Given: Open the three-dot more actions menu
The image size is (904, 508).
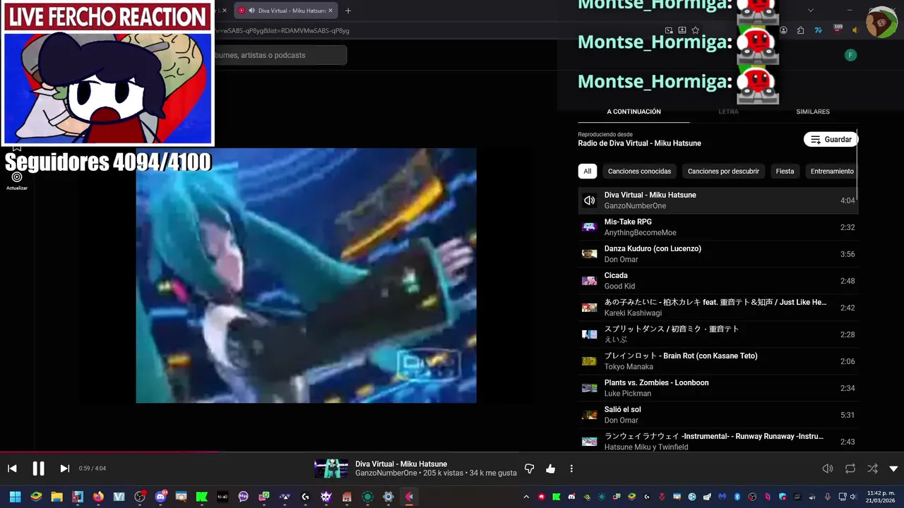Looking at the screenshot, I should (571, 468).
